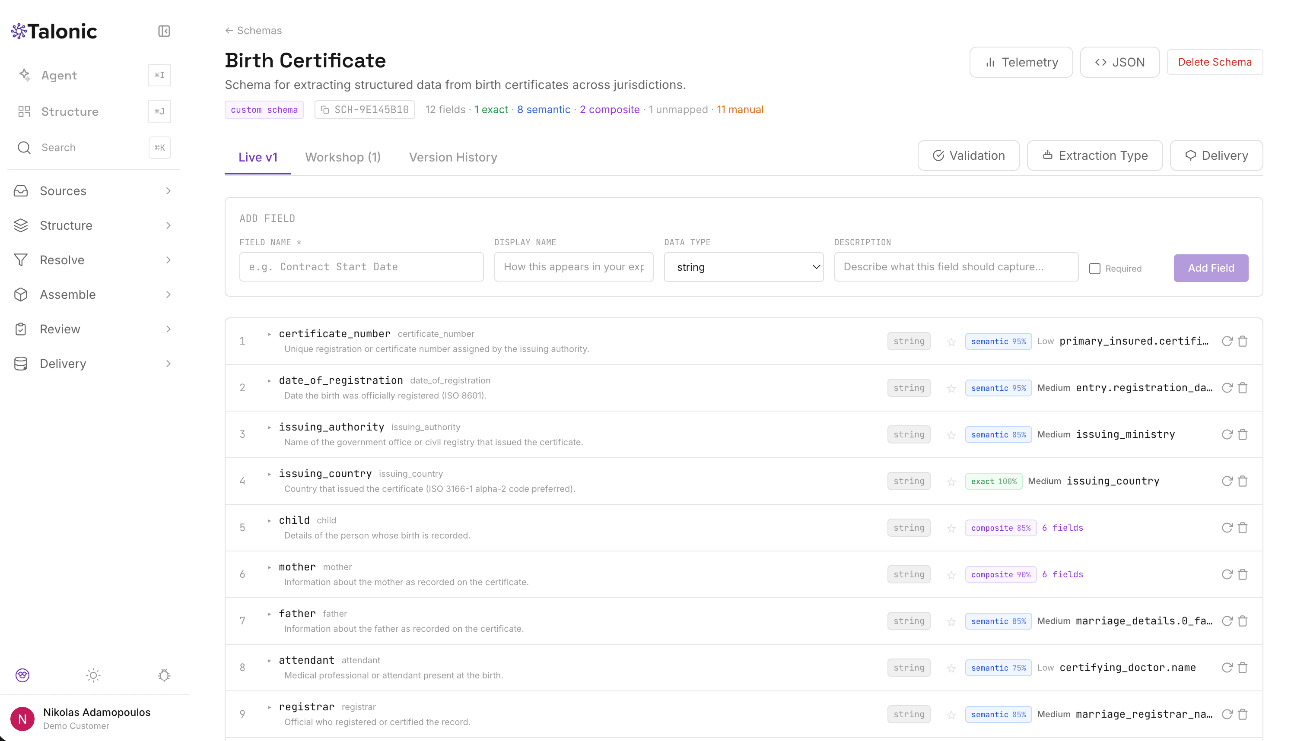Expand the Resolve sidebar section
This screenshot has height=741, width=1291.
93,260
